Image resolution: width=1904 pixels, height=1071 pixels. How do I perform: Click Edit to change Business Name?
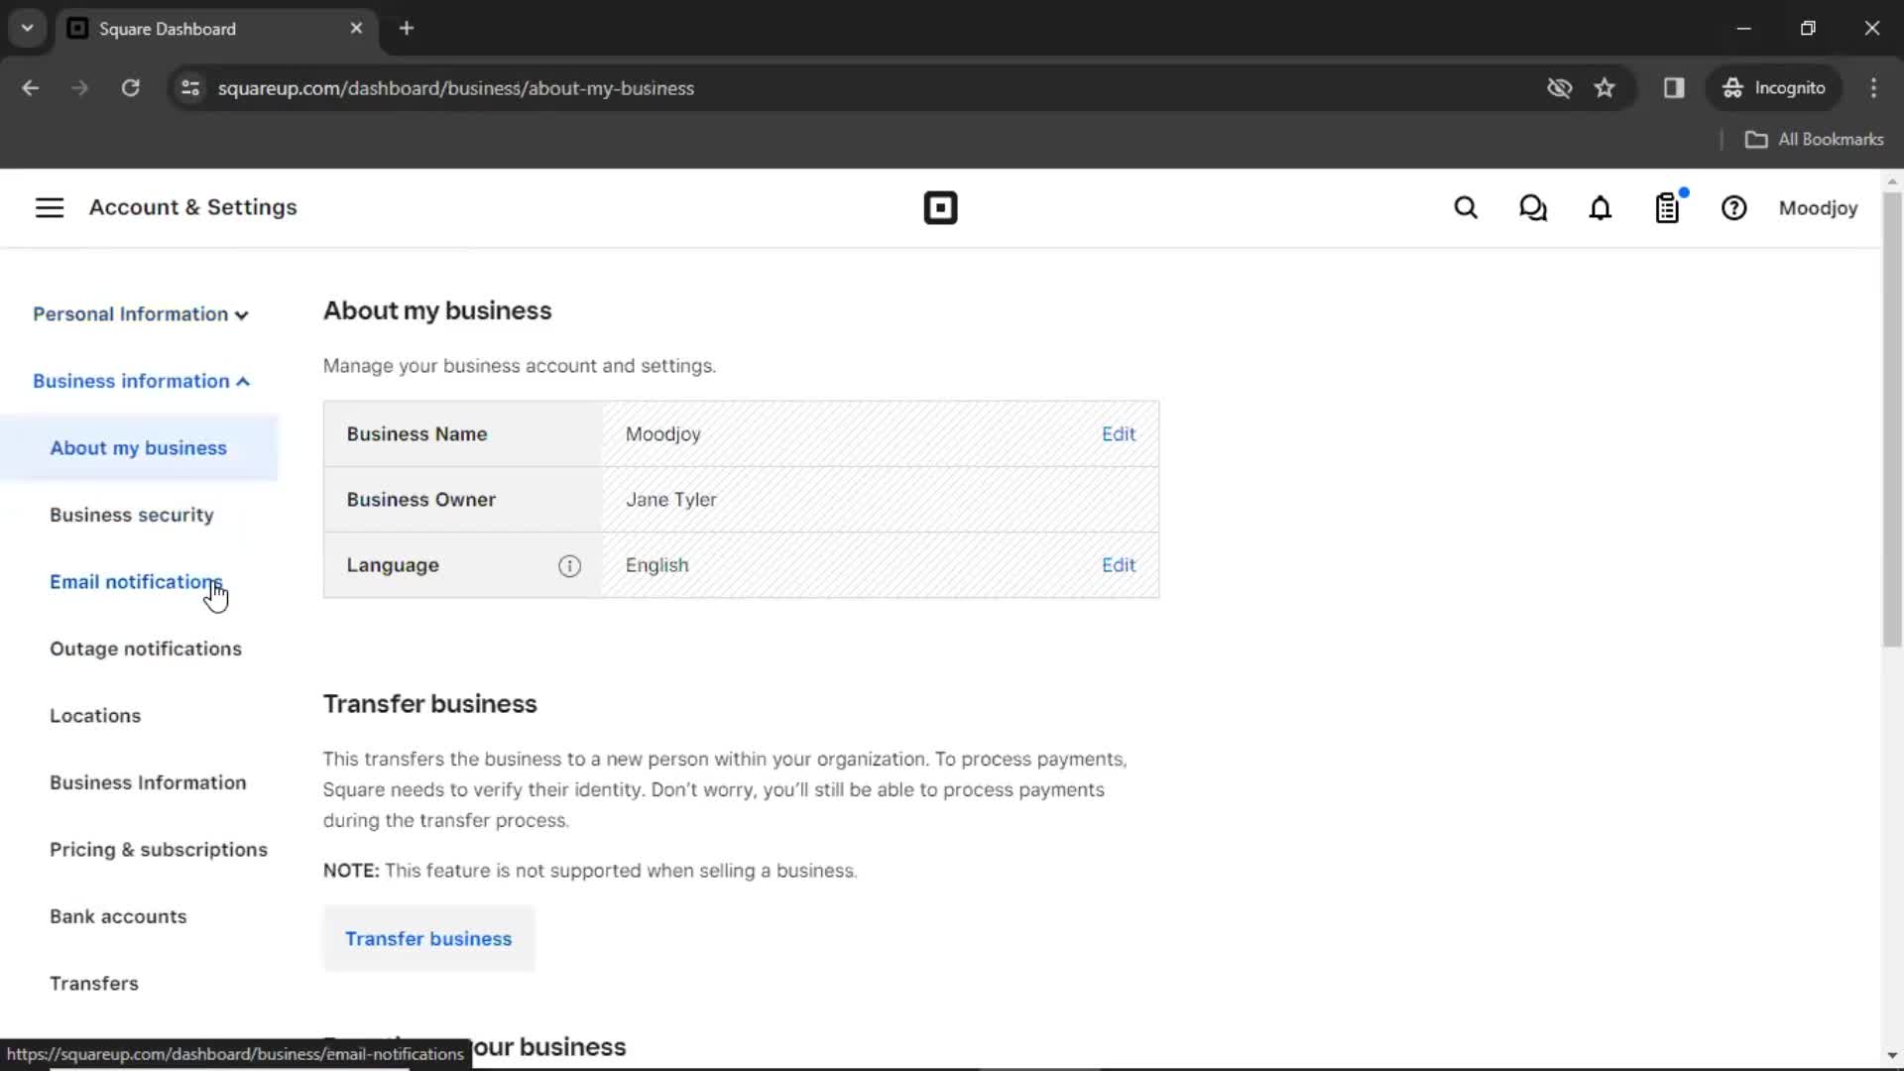1118,432
